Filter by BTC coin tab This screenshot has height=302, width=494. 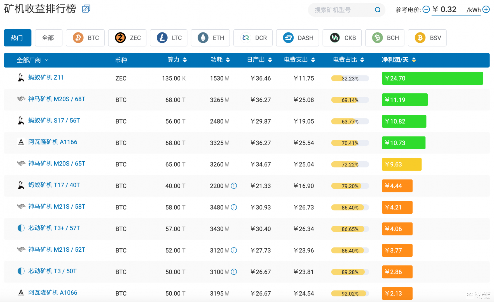[85, 38]
